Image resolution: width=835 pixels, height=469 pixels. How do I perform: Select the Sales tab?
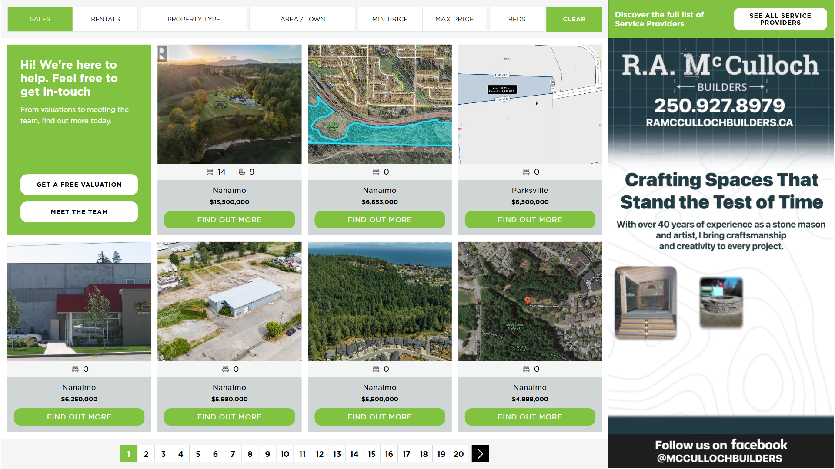click(40, 19)
